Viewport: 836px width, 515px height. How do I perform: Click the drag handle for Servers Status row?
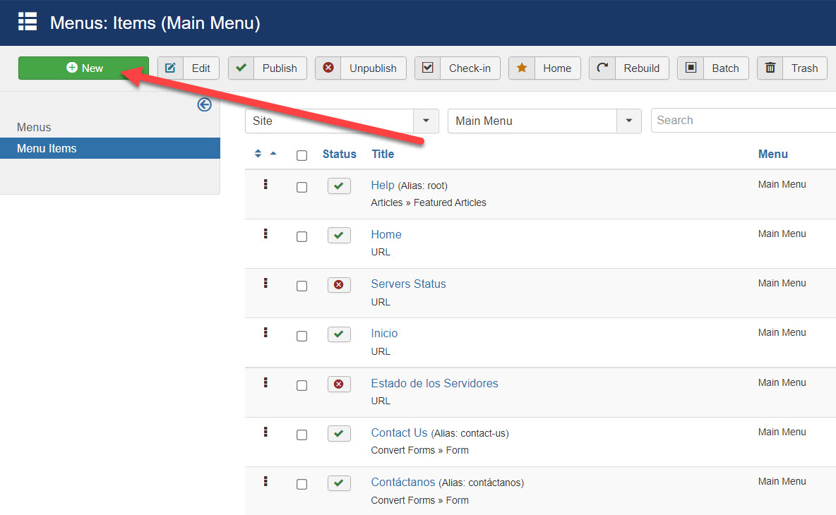(x=265, y=283)
